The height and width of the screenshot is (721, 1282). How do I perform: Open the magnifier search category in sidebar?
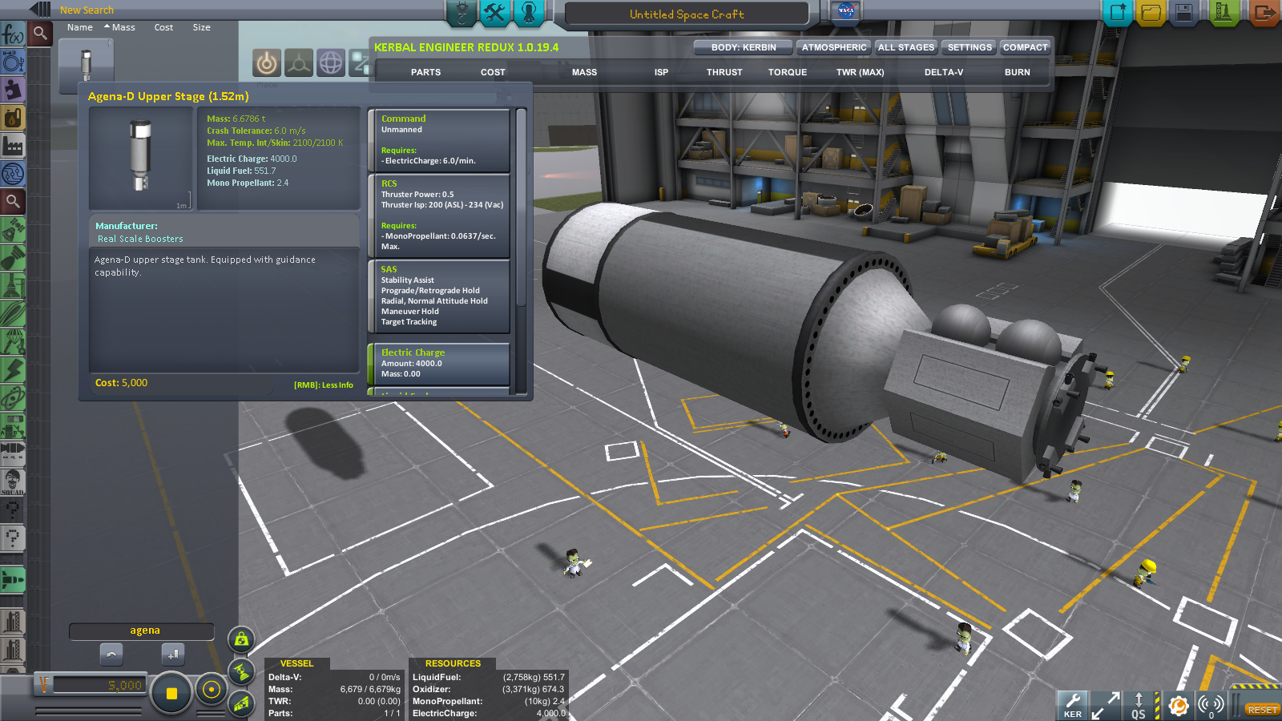pos(13,201)
